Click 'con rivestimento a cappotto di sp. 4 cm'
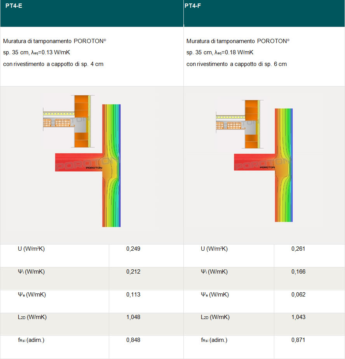The image size is (345, 359). (x=53, y=64)
